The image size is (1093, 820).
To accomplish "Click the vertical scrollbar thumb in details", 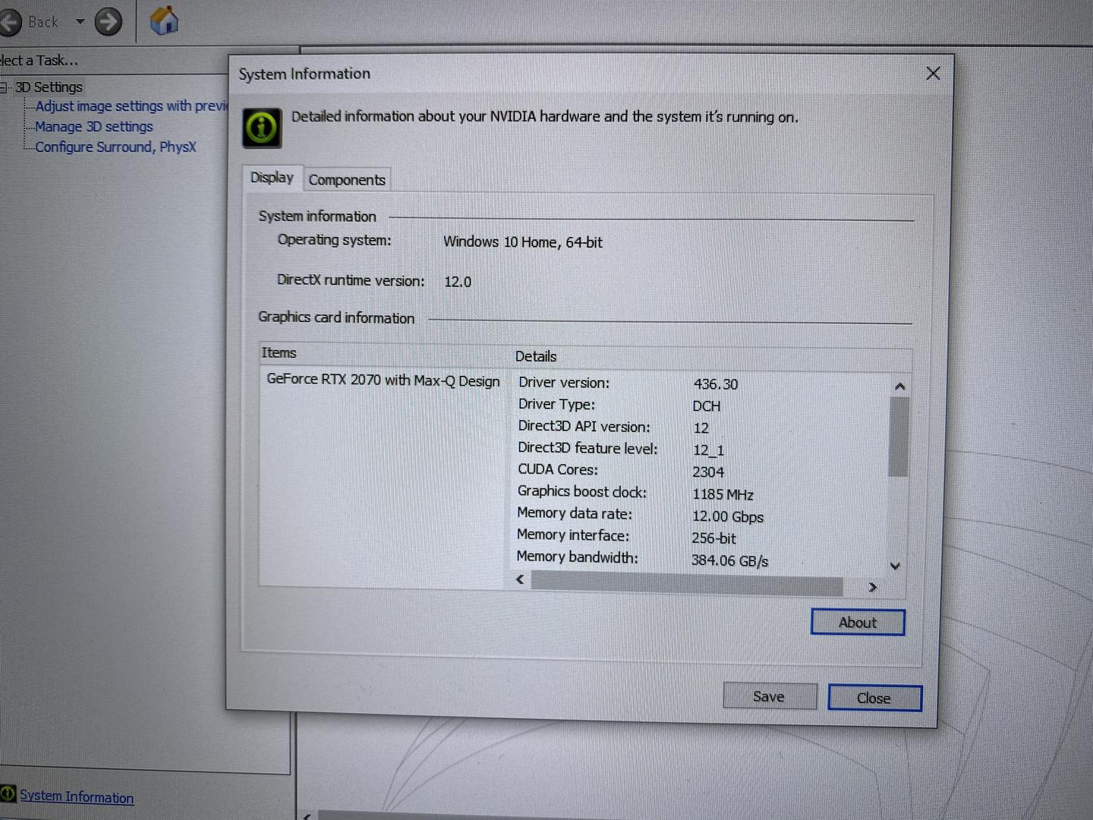I will (899, 437).
